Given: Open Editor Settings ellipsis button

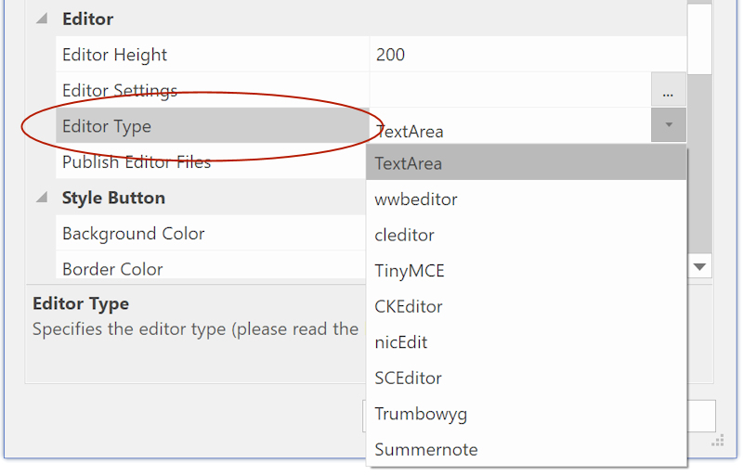Looking at the screenshot, I should [x=668, y=91].
